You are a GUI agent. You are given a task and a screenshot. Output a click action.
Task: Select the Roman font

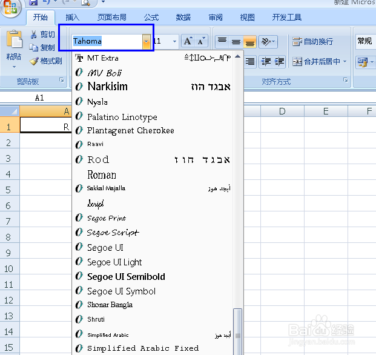(x=153, y=174)
